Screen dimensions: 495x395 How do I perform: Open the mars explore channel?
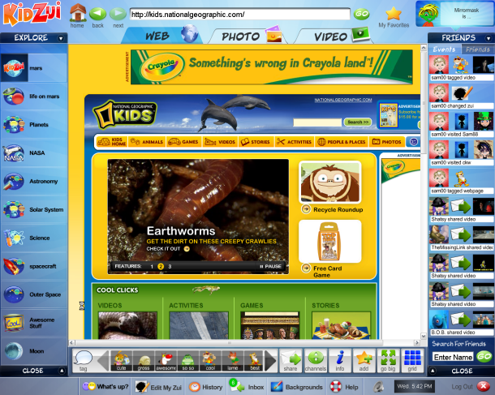click(x=34, y=68)
